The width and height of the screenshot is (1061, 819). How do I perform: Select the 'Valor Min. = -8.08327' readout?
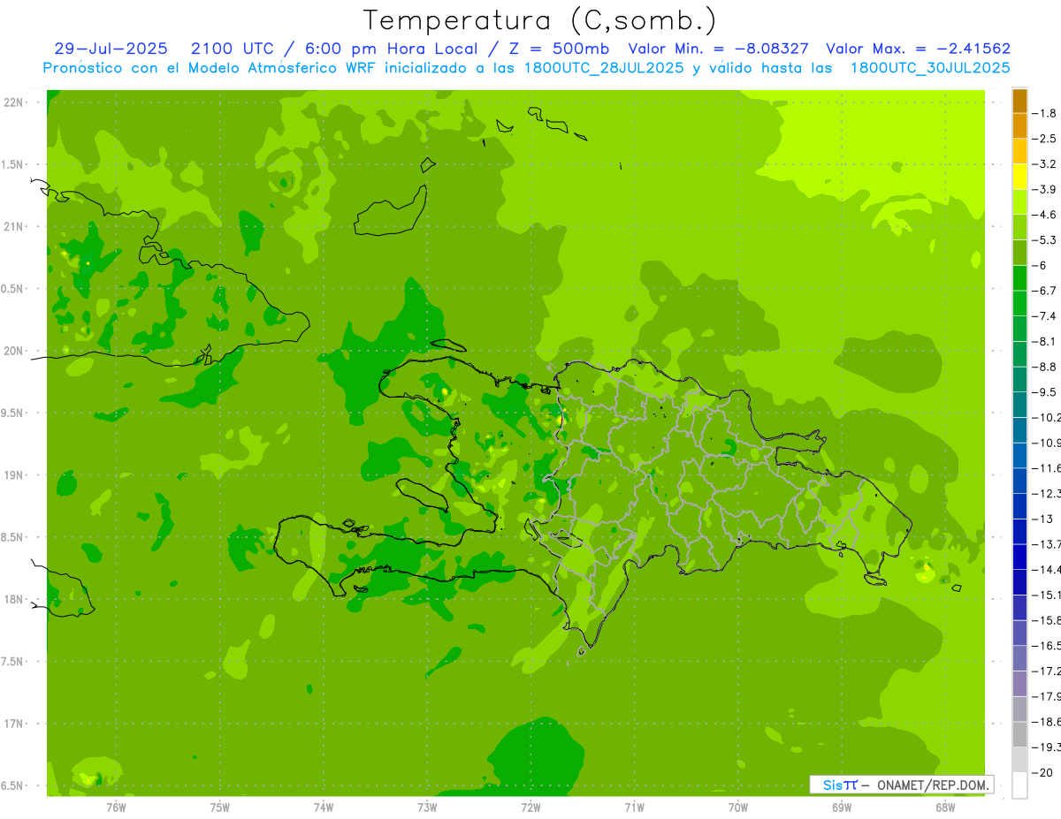718,49
